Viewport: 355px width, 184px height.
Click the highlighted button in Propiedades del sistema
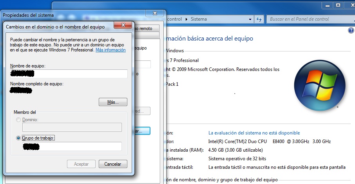click(x=142, y=131)
